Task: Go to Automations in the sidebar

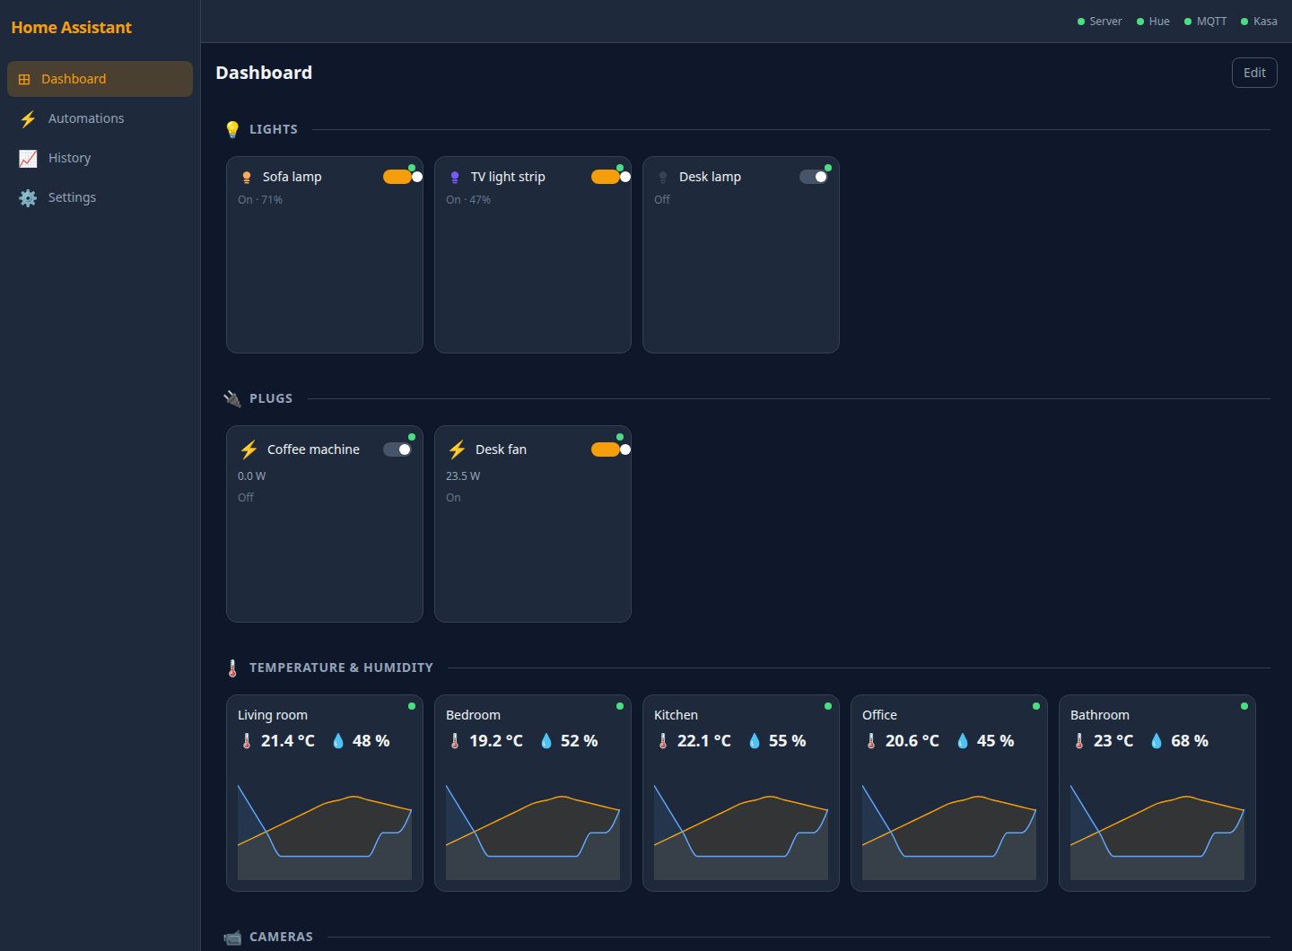Action: (x=100, y=118)
